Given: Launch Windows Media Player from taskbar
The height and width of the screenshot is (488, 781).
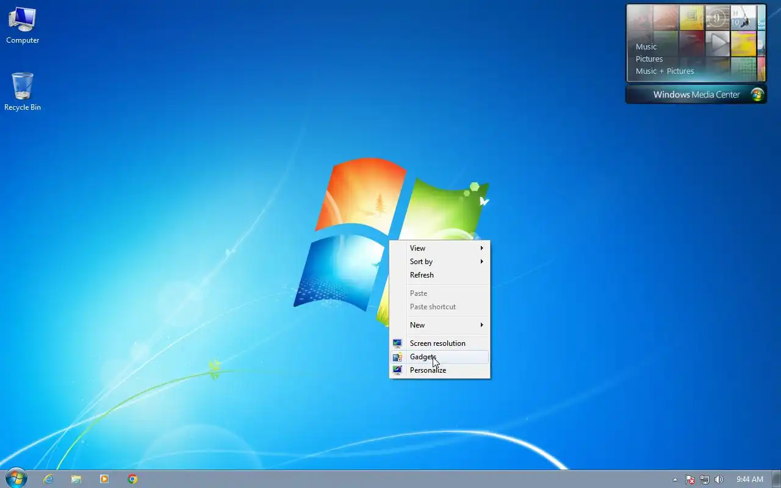Looking at the screenshot, I should pyautogui.click(x=104, y=479).
